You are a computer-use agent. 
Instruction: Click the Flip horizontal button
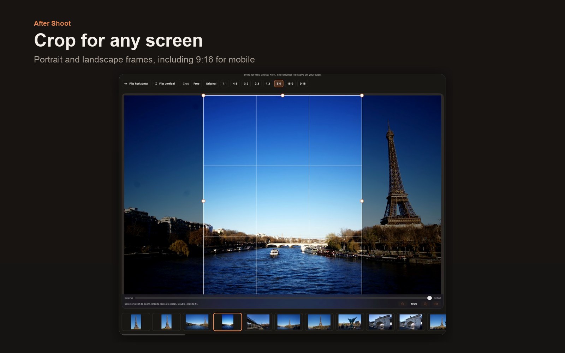pos(136,84)
